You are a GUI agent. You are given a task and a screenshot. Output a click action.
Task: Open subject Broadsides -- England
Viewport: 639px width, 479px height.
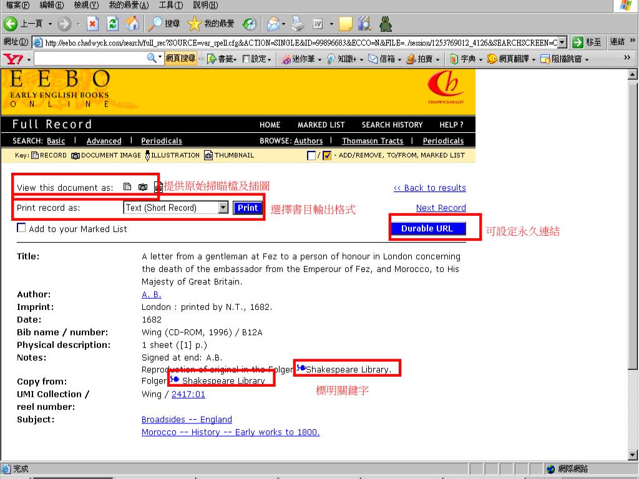[x=187, y=420]
